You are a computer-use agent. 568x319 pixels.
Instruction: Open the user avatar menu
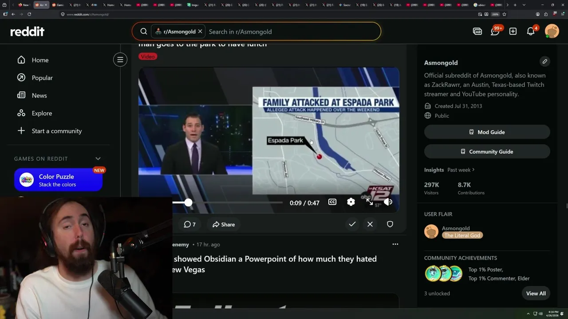[x=552, y=31]
